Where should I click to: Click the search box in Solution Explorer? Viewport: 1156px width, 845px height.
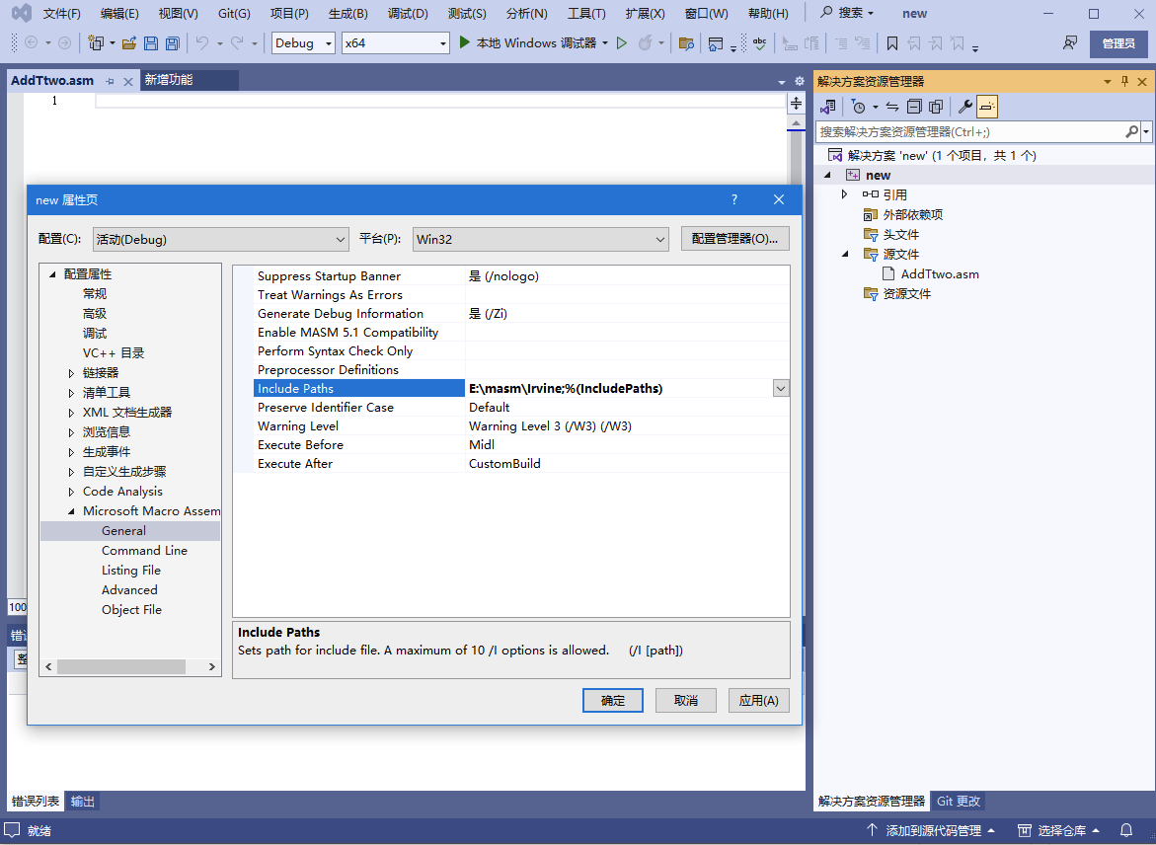point(970,132)
